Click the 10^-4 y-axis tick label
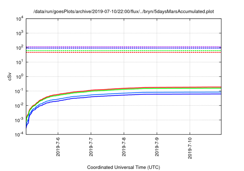 tap(19, 135)
